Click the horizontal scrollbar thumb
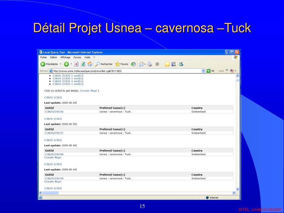 tap(50, 193)
